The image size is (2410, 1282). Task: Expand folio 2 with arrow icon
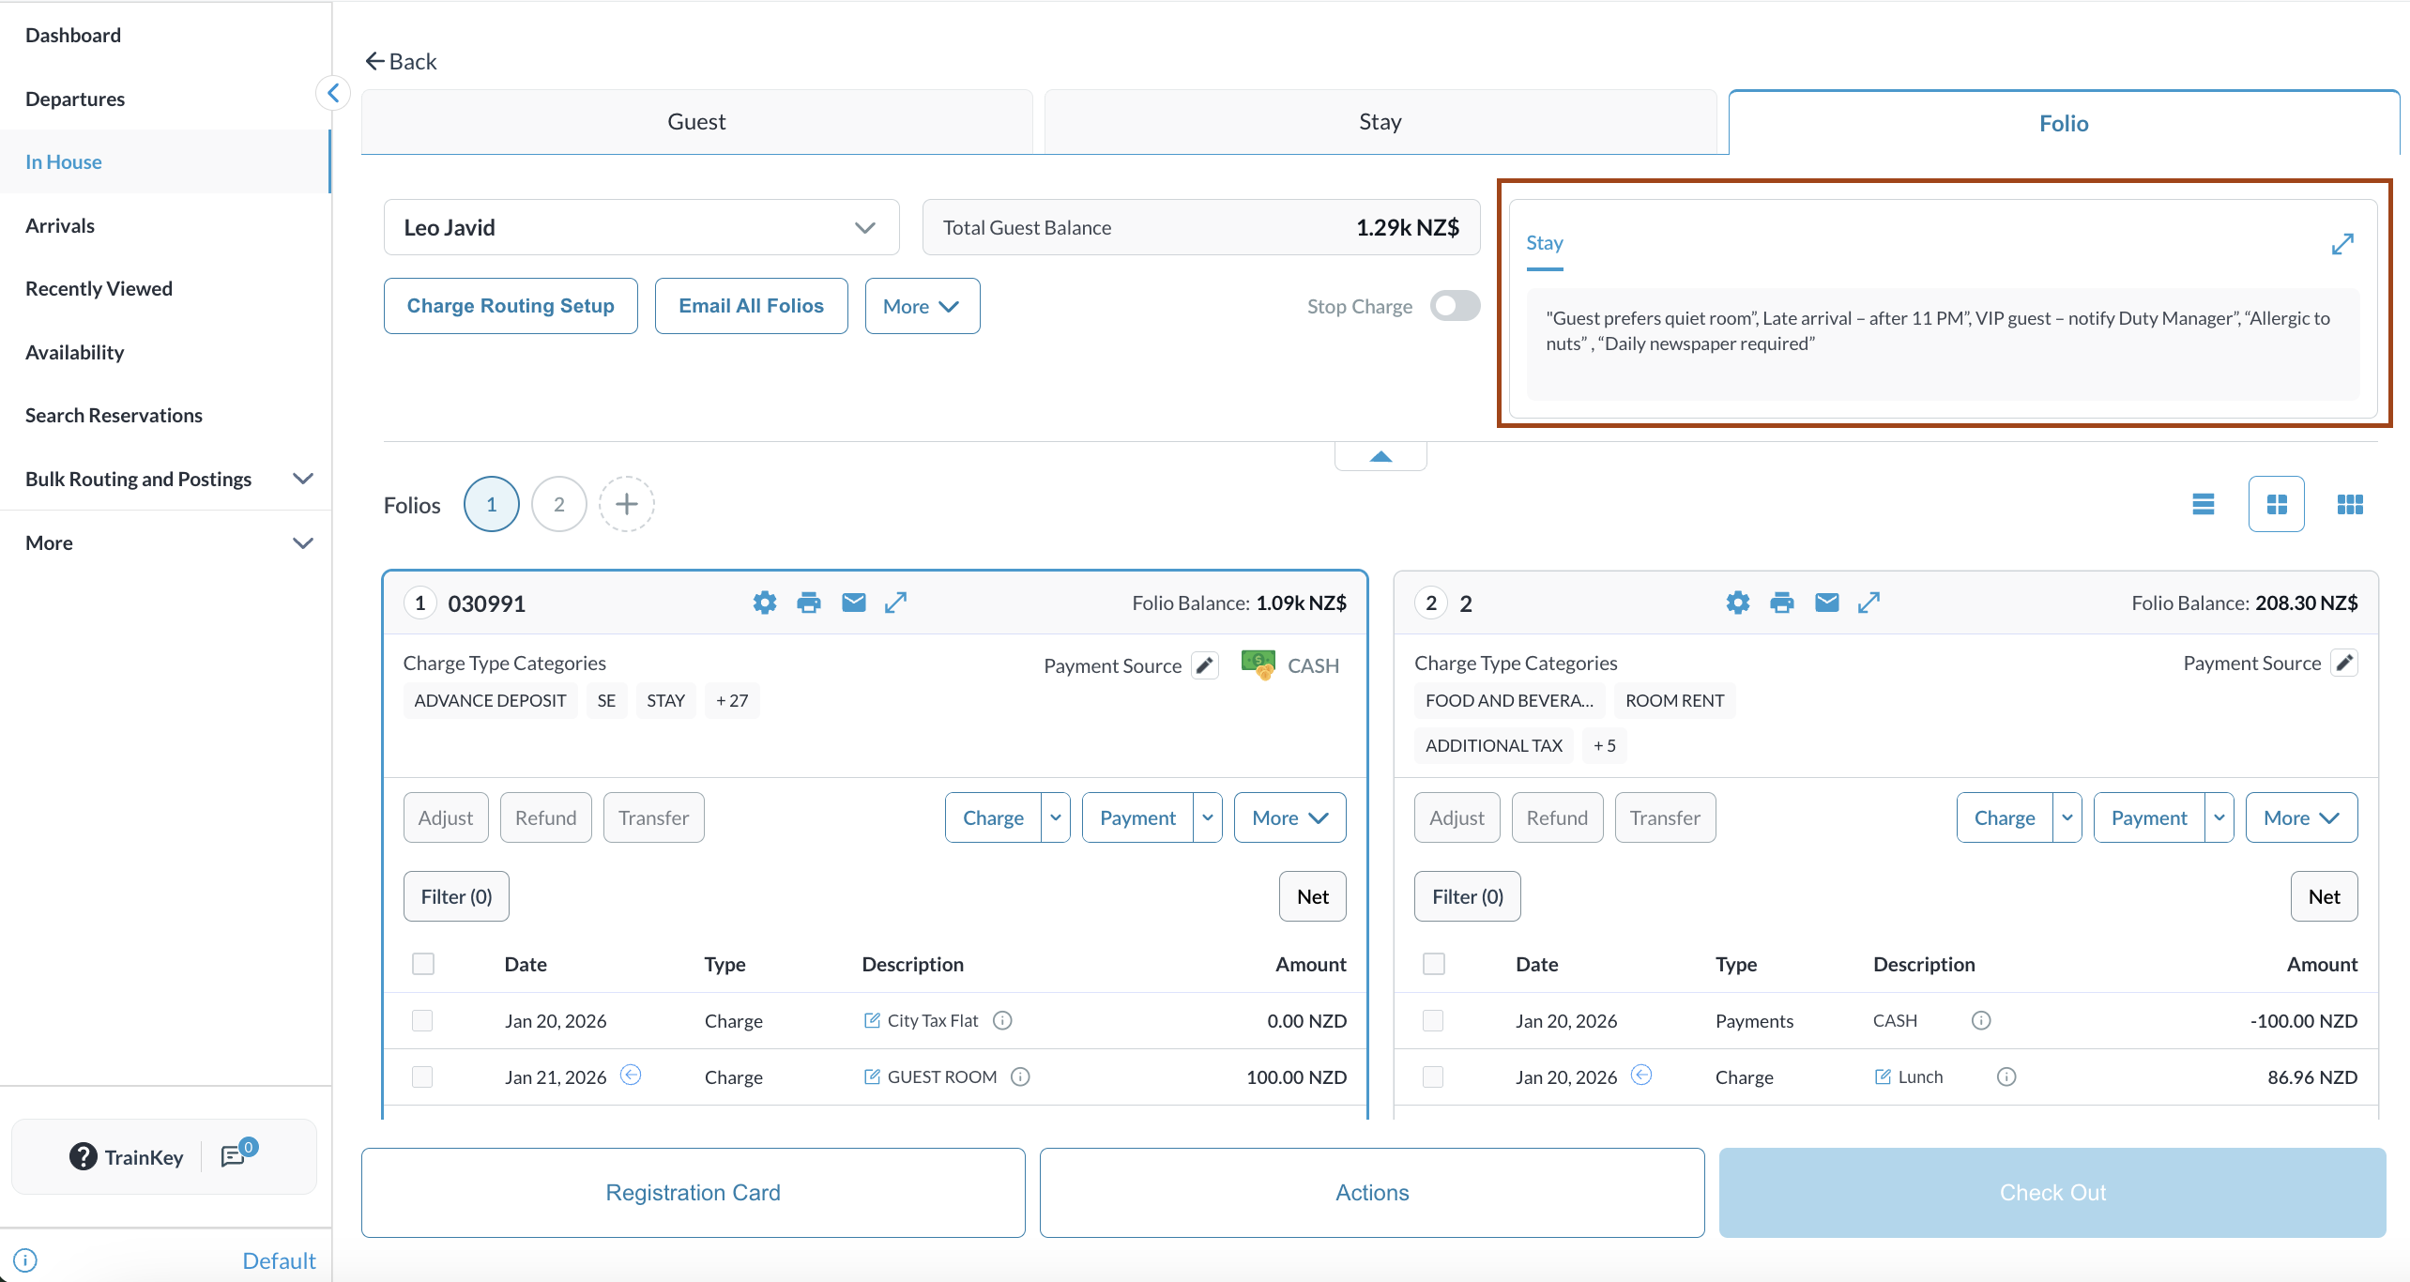point(1869,603)
